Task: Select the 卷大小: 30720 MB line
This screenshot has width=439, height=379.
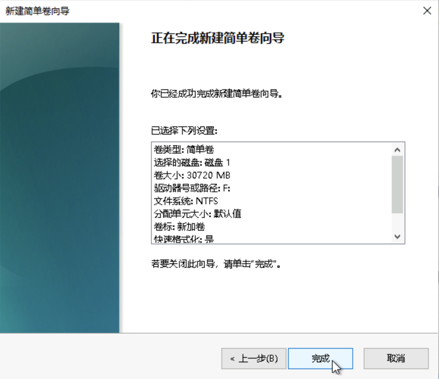Action: [192, 175]
